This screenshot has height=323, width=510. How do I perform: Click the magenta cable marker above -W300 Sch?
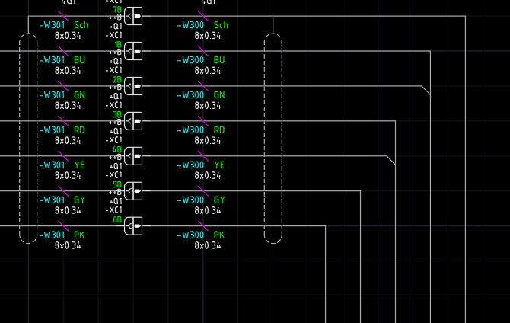coord(203,16)
